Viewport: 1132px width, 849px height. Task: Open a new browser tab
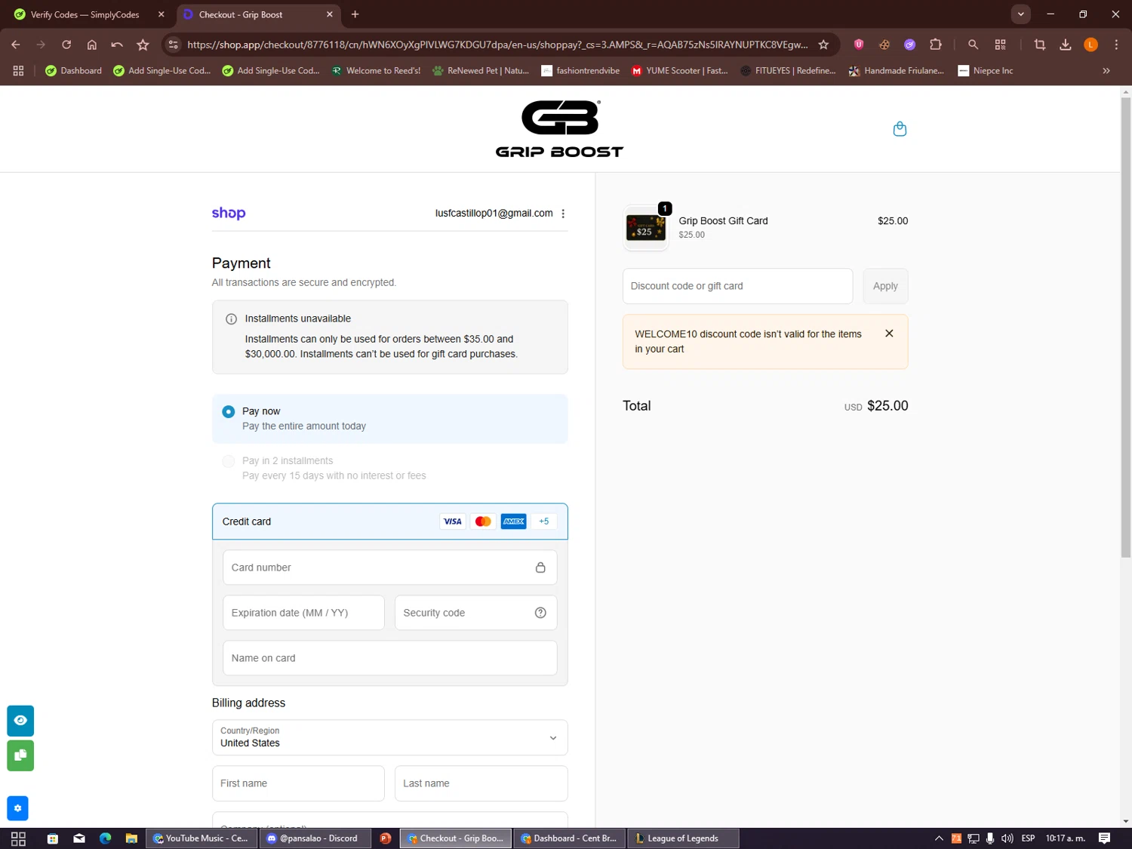(x=355, y=14)
